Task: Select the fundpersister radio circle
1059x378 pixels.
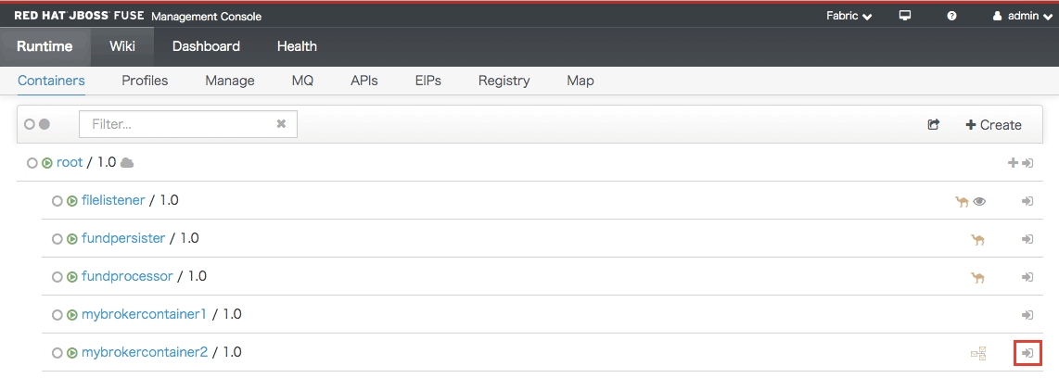Action: [x=57, y=239]
